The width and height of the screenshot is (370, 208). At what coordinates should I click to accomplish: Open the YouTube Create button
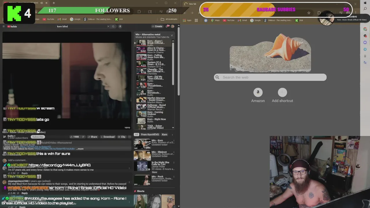point(157,26)
